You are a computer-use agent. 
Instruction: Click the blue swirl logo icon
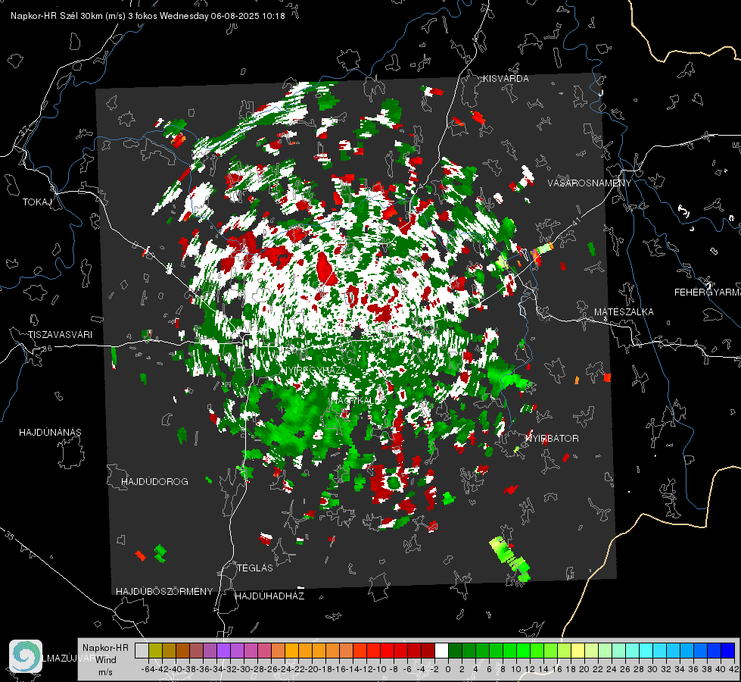[x=26, y=656]
